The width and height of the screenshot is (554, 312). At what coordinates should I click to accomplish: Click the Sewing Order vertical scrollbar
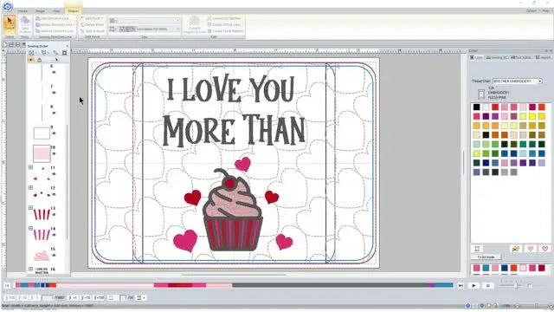coord(68,181)
